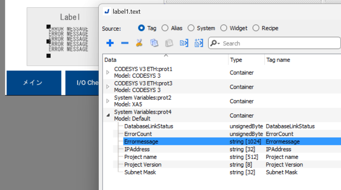This screenshot has height=190, width=341.
Task: Click the import tags icon
Action: click(x=184, y=43)
